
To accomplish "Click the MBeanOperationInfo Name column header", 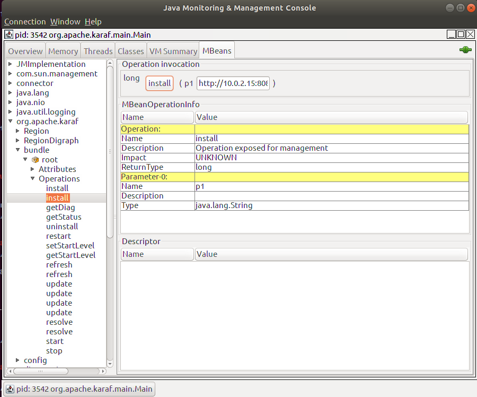I will click(x=157, y=117).
